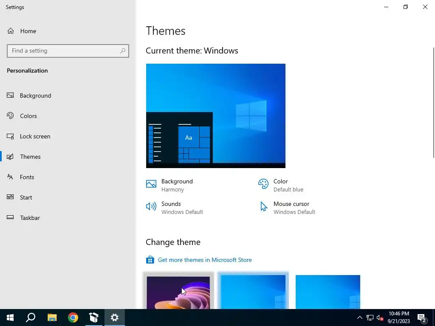The height and width of the screenshot is (326, 435).
Task: Open the Windows Start menu
Action: click(x=10, y=318)
